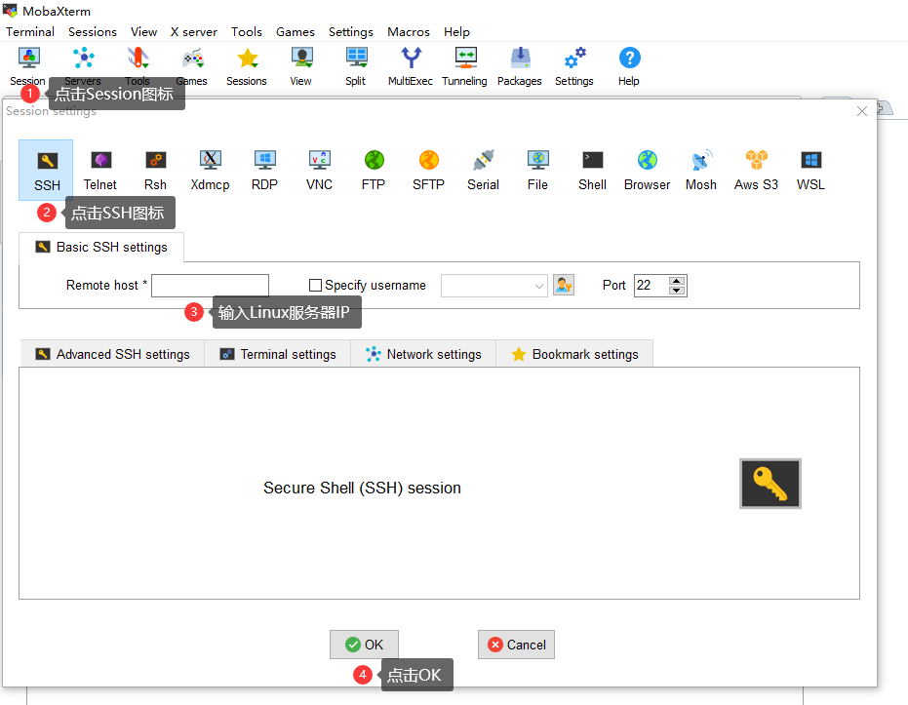This screenshot has height=705, width=908.
Task: Open the Tools menu in menu bar
Action: (x=247, y=32)
